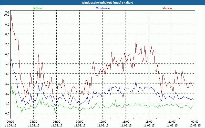Click the red maxima peak near 10 m/s

point(12,15)
